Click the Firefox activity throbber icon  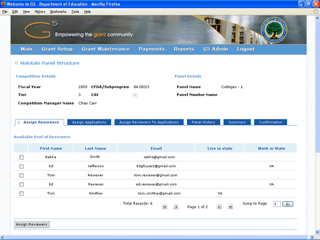tap(315, 11)
